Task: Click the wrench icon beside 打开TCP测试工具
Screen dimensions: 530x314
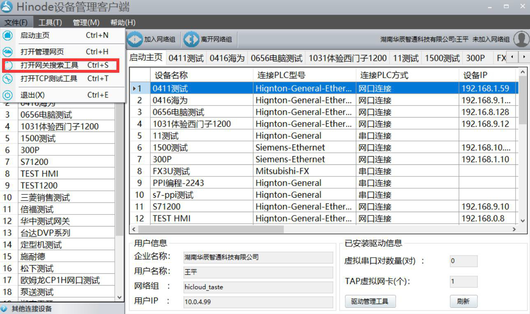Action: coord(8,79)
